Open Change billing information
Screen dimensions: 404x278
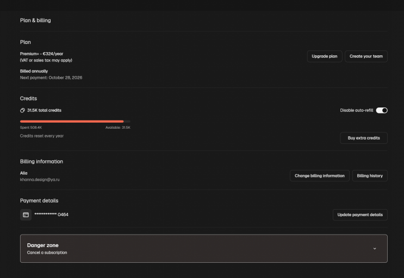[320, 175]
